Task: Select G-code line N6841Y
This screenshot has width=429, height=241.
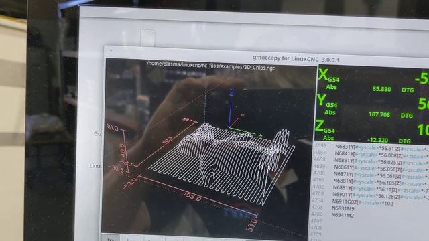Action: 381,155
